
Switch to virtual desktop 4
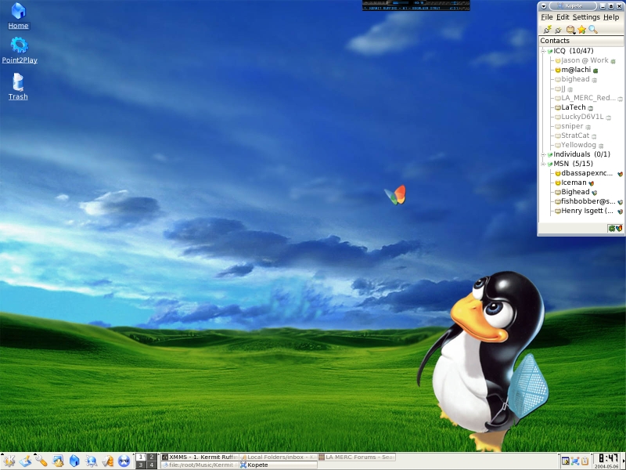click(152, 465)
